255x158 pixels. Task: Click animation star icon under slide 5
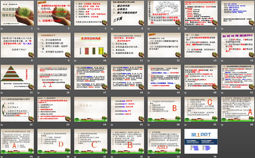[149, 29]
